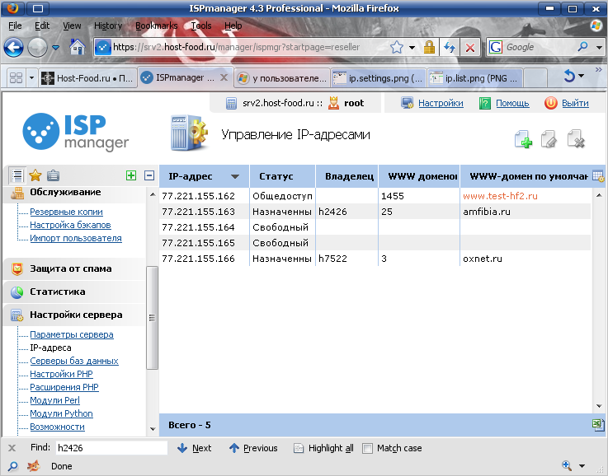608x476 pixels.
Task: Click the Google search magnifier icon
Action: point(582,47)
